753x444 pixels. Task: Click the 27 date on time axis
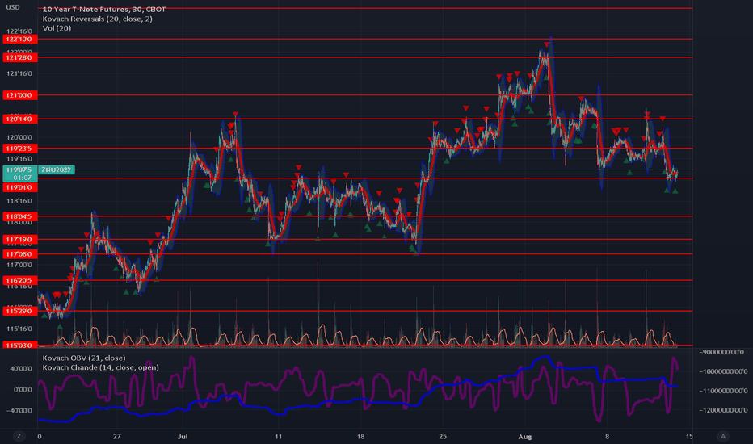[x=116, y=436]
